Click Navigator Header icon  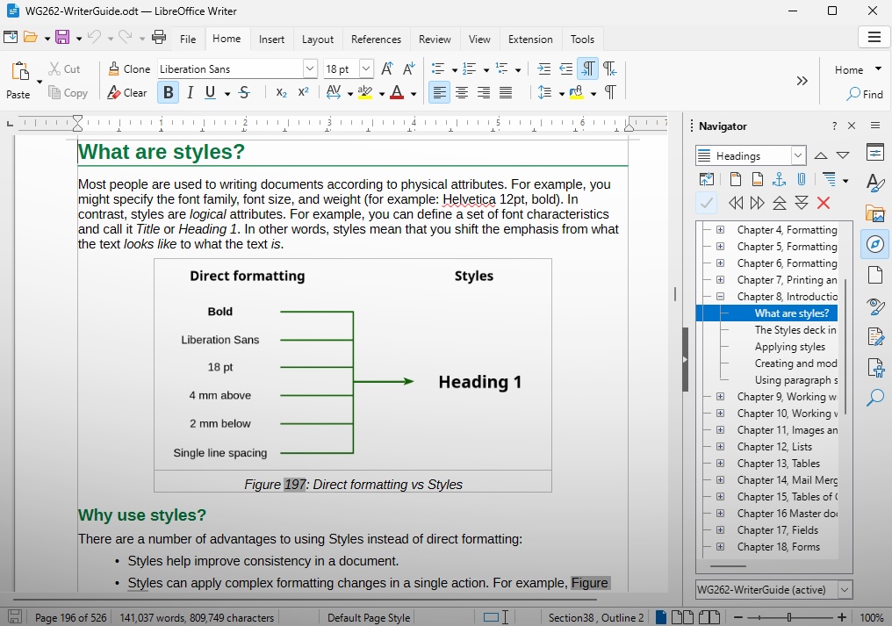(735, 180)
